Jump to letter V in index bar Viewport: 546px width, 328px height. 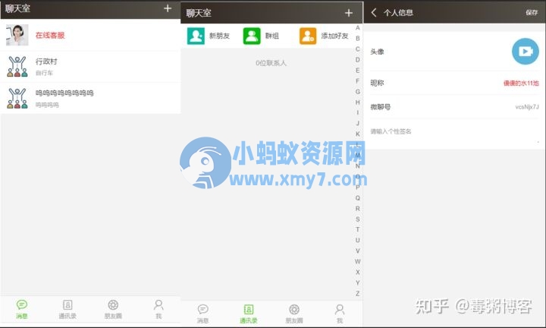coord(358,251)
